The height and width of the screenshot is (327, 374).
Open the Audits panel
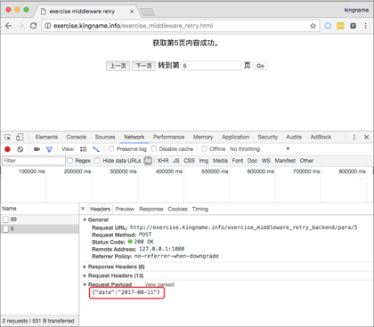coord(294,137)
